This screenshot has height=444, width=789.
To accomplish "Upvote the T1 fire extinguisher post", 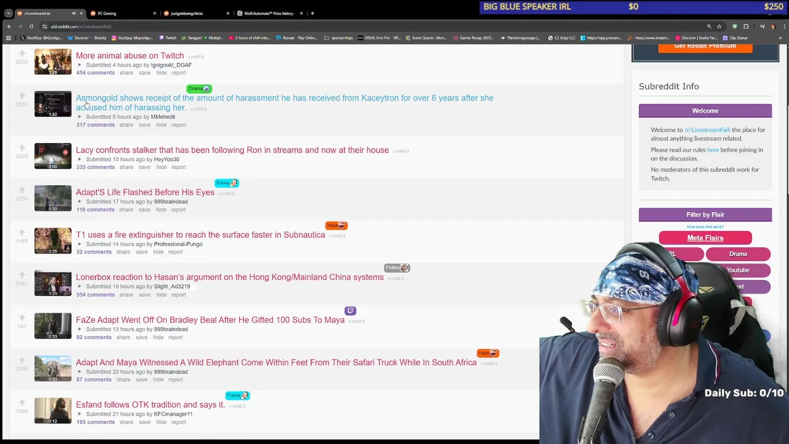I will pyautogui.click(x=22, y=233).
